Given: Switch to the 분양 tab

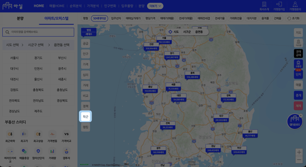Looking at the screenshot, I should pos(20,18).
